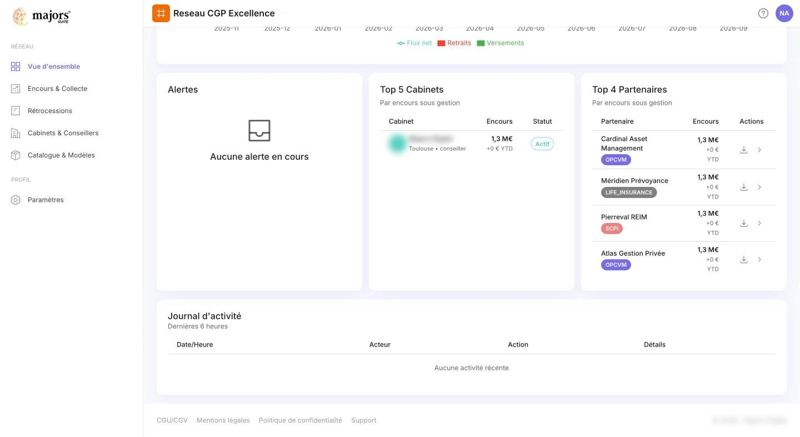Viewport: 800px width, 437px height.
Task: Download Méridien Prévoyance data
Action: pos(744,187)
